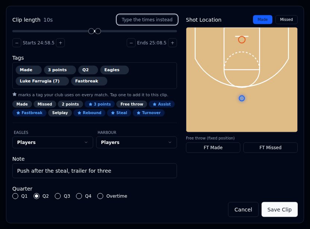This screenshot has height=229, width=310.
Task: Add the suggested 'Made' tag
Action: [22, 104]
